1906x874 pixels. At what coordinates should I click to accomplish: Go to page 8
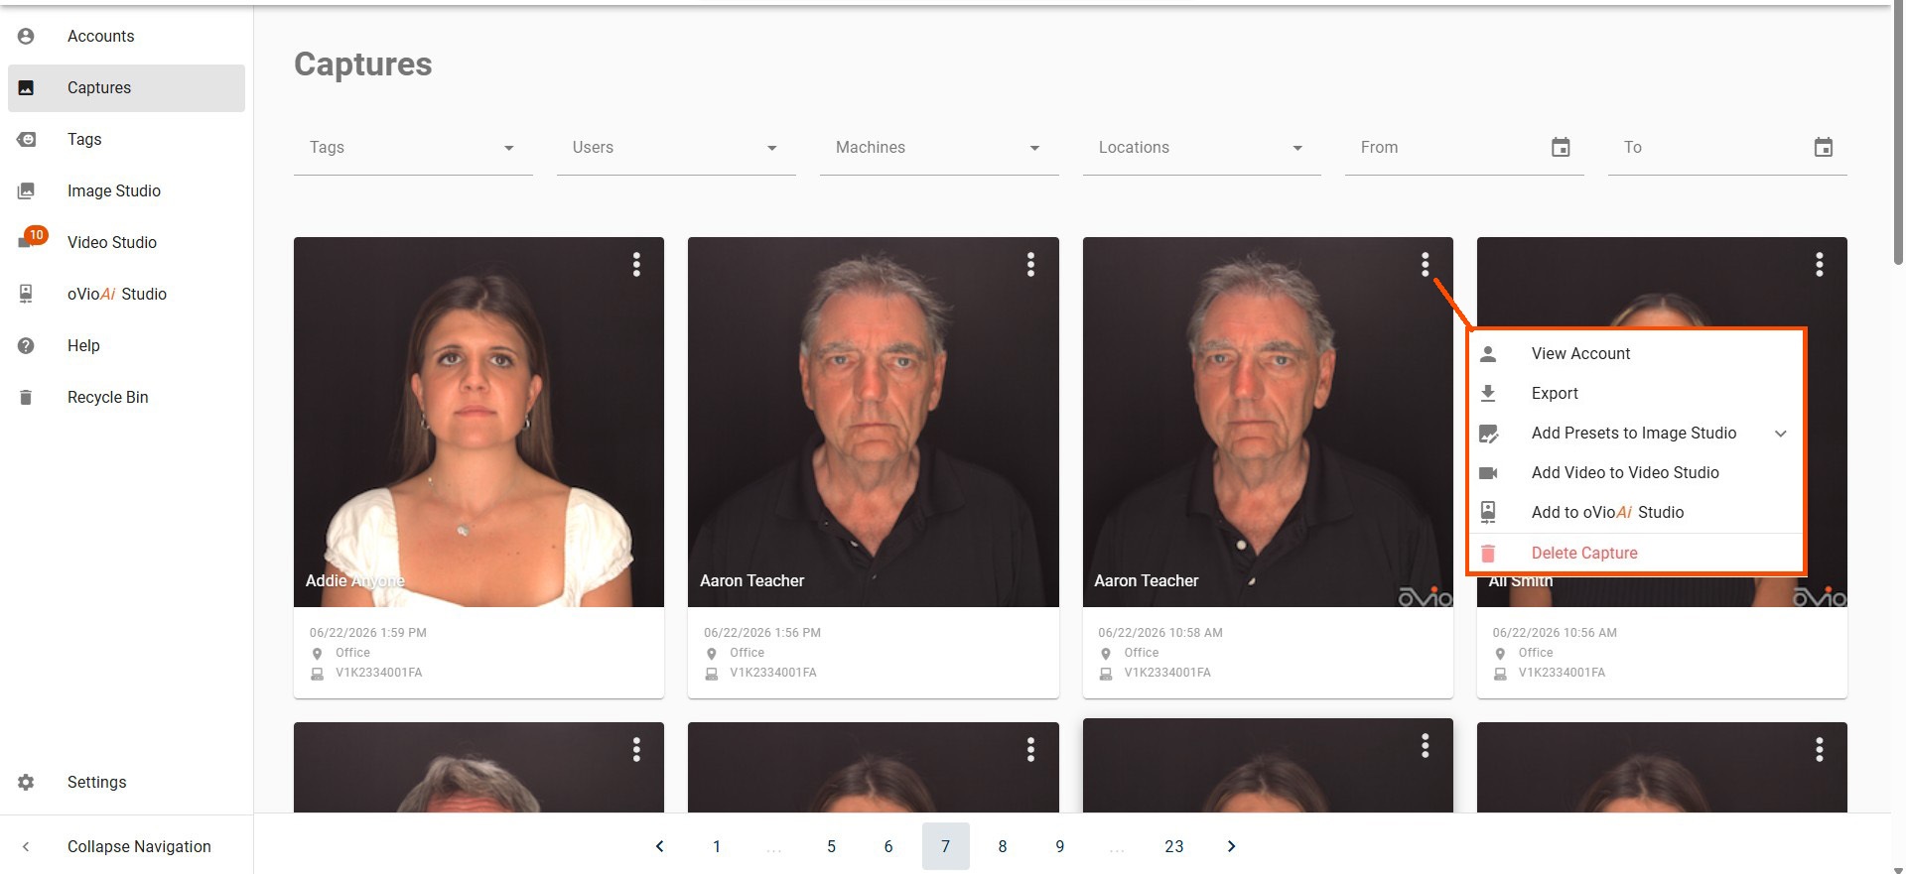pyautogui.click(x=1003, y=846)
